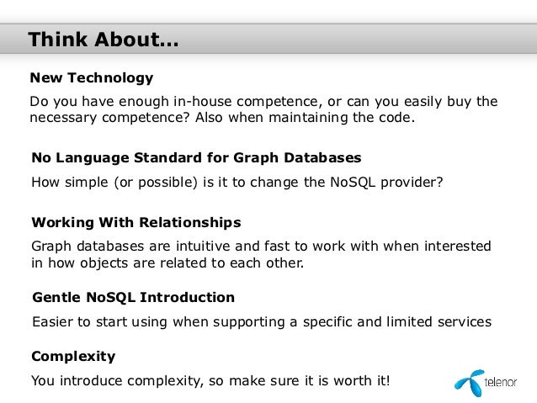Image resolution: width=537 pixels, height=403 pixels.
Task: Click the in-house competence question line
Action: click(x=263, y=102)
